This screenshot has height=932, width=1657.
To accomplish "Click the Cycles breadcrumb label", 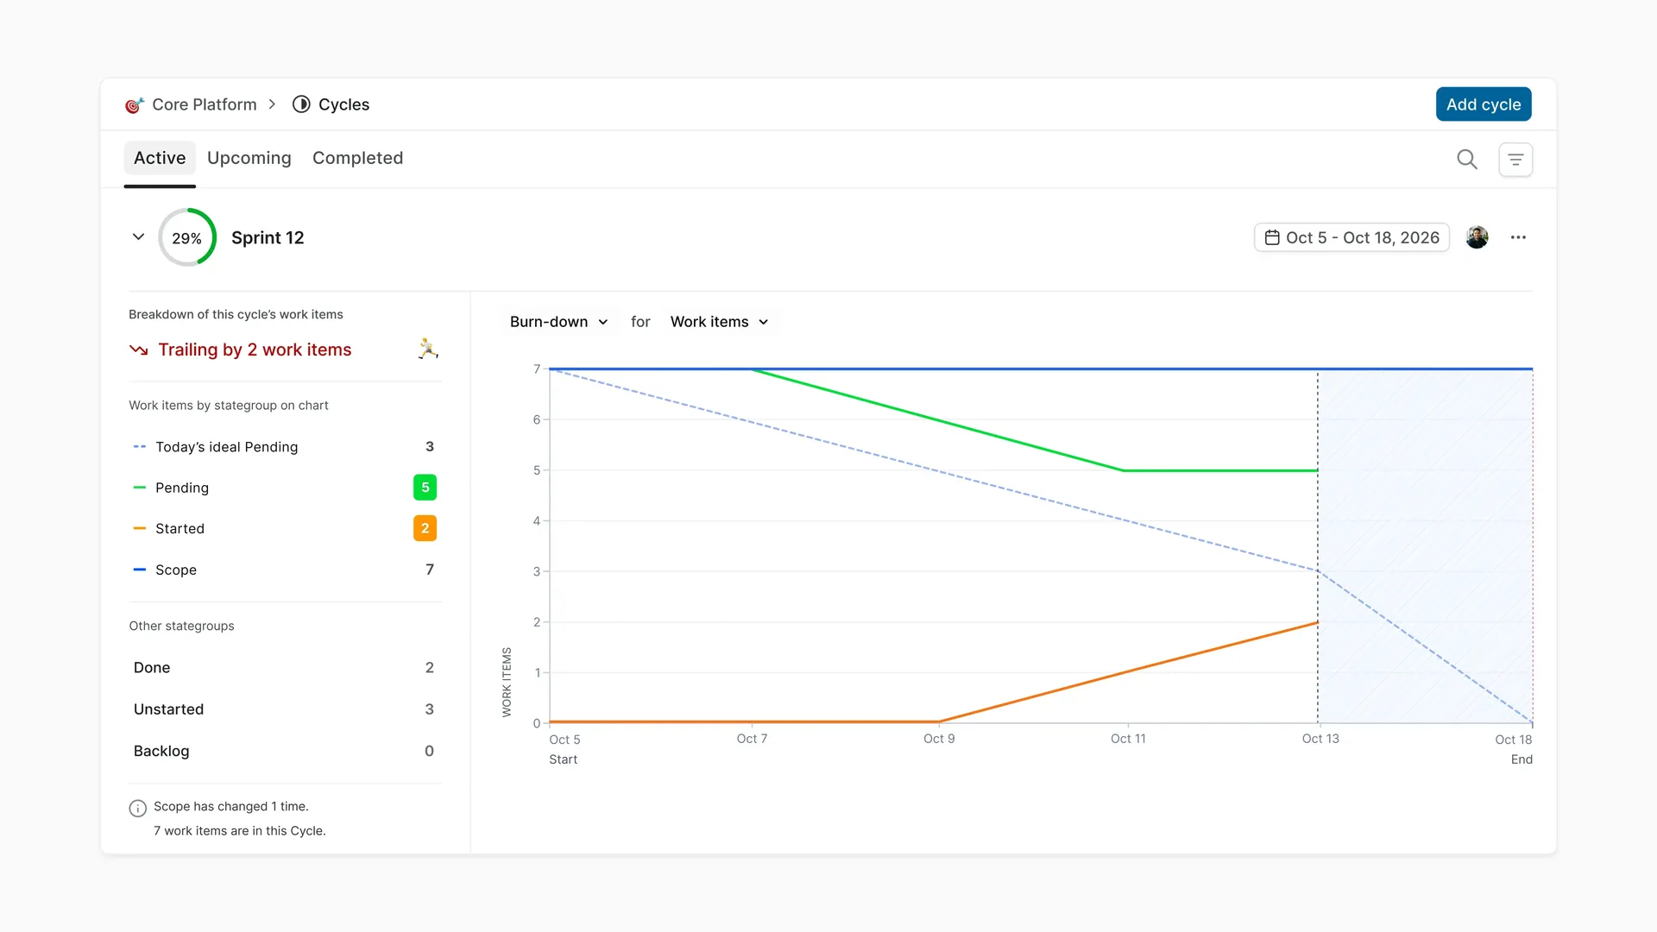I will coord(343,104).
